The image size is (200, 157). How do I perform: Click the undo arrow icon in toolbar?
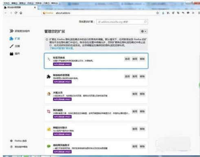[183, 13]
